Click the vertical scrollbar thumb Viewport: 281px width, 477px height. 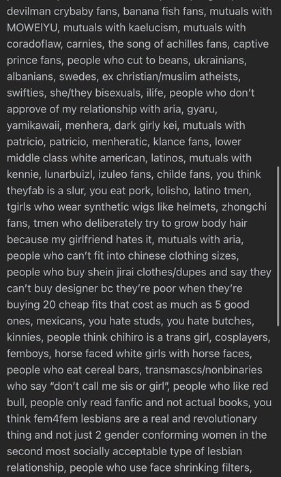pyautogui.click(x=278, y=246)
